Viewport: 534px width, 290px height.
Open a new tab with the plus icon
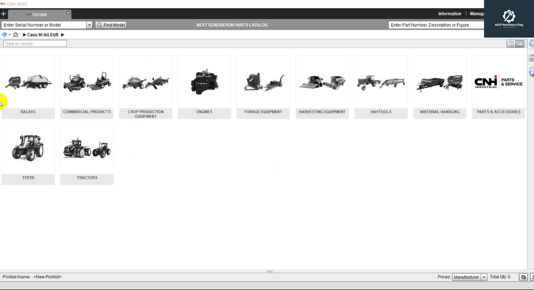pos(3,14)
